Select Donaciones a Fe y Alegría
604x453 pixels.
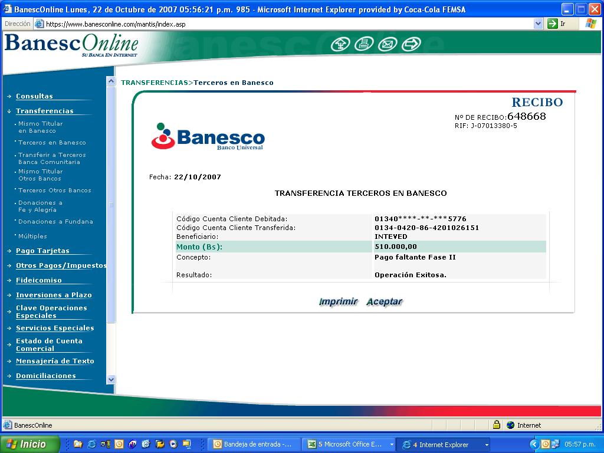click(x=40, y=206)
